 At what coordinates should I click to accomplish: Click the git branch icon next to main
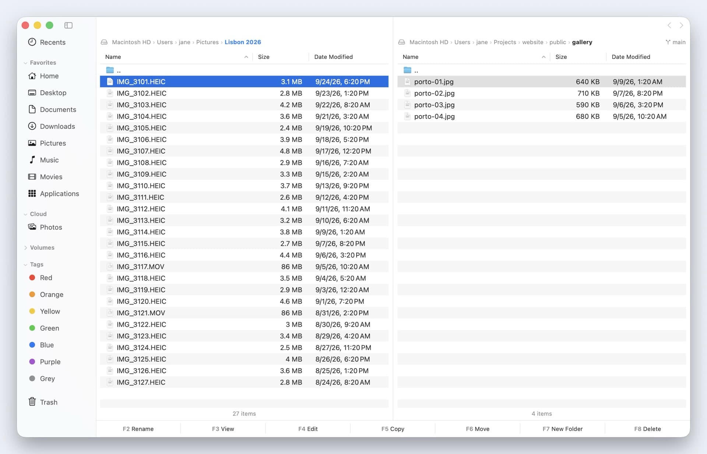click(x=668, y=42)
